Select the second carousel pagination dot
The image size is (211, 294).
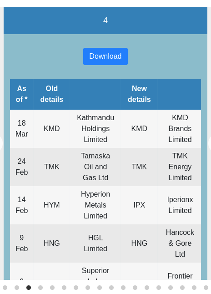point(17,288)
